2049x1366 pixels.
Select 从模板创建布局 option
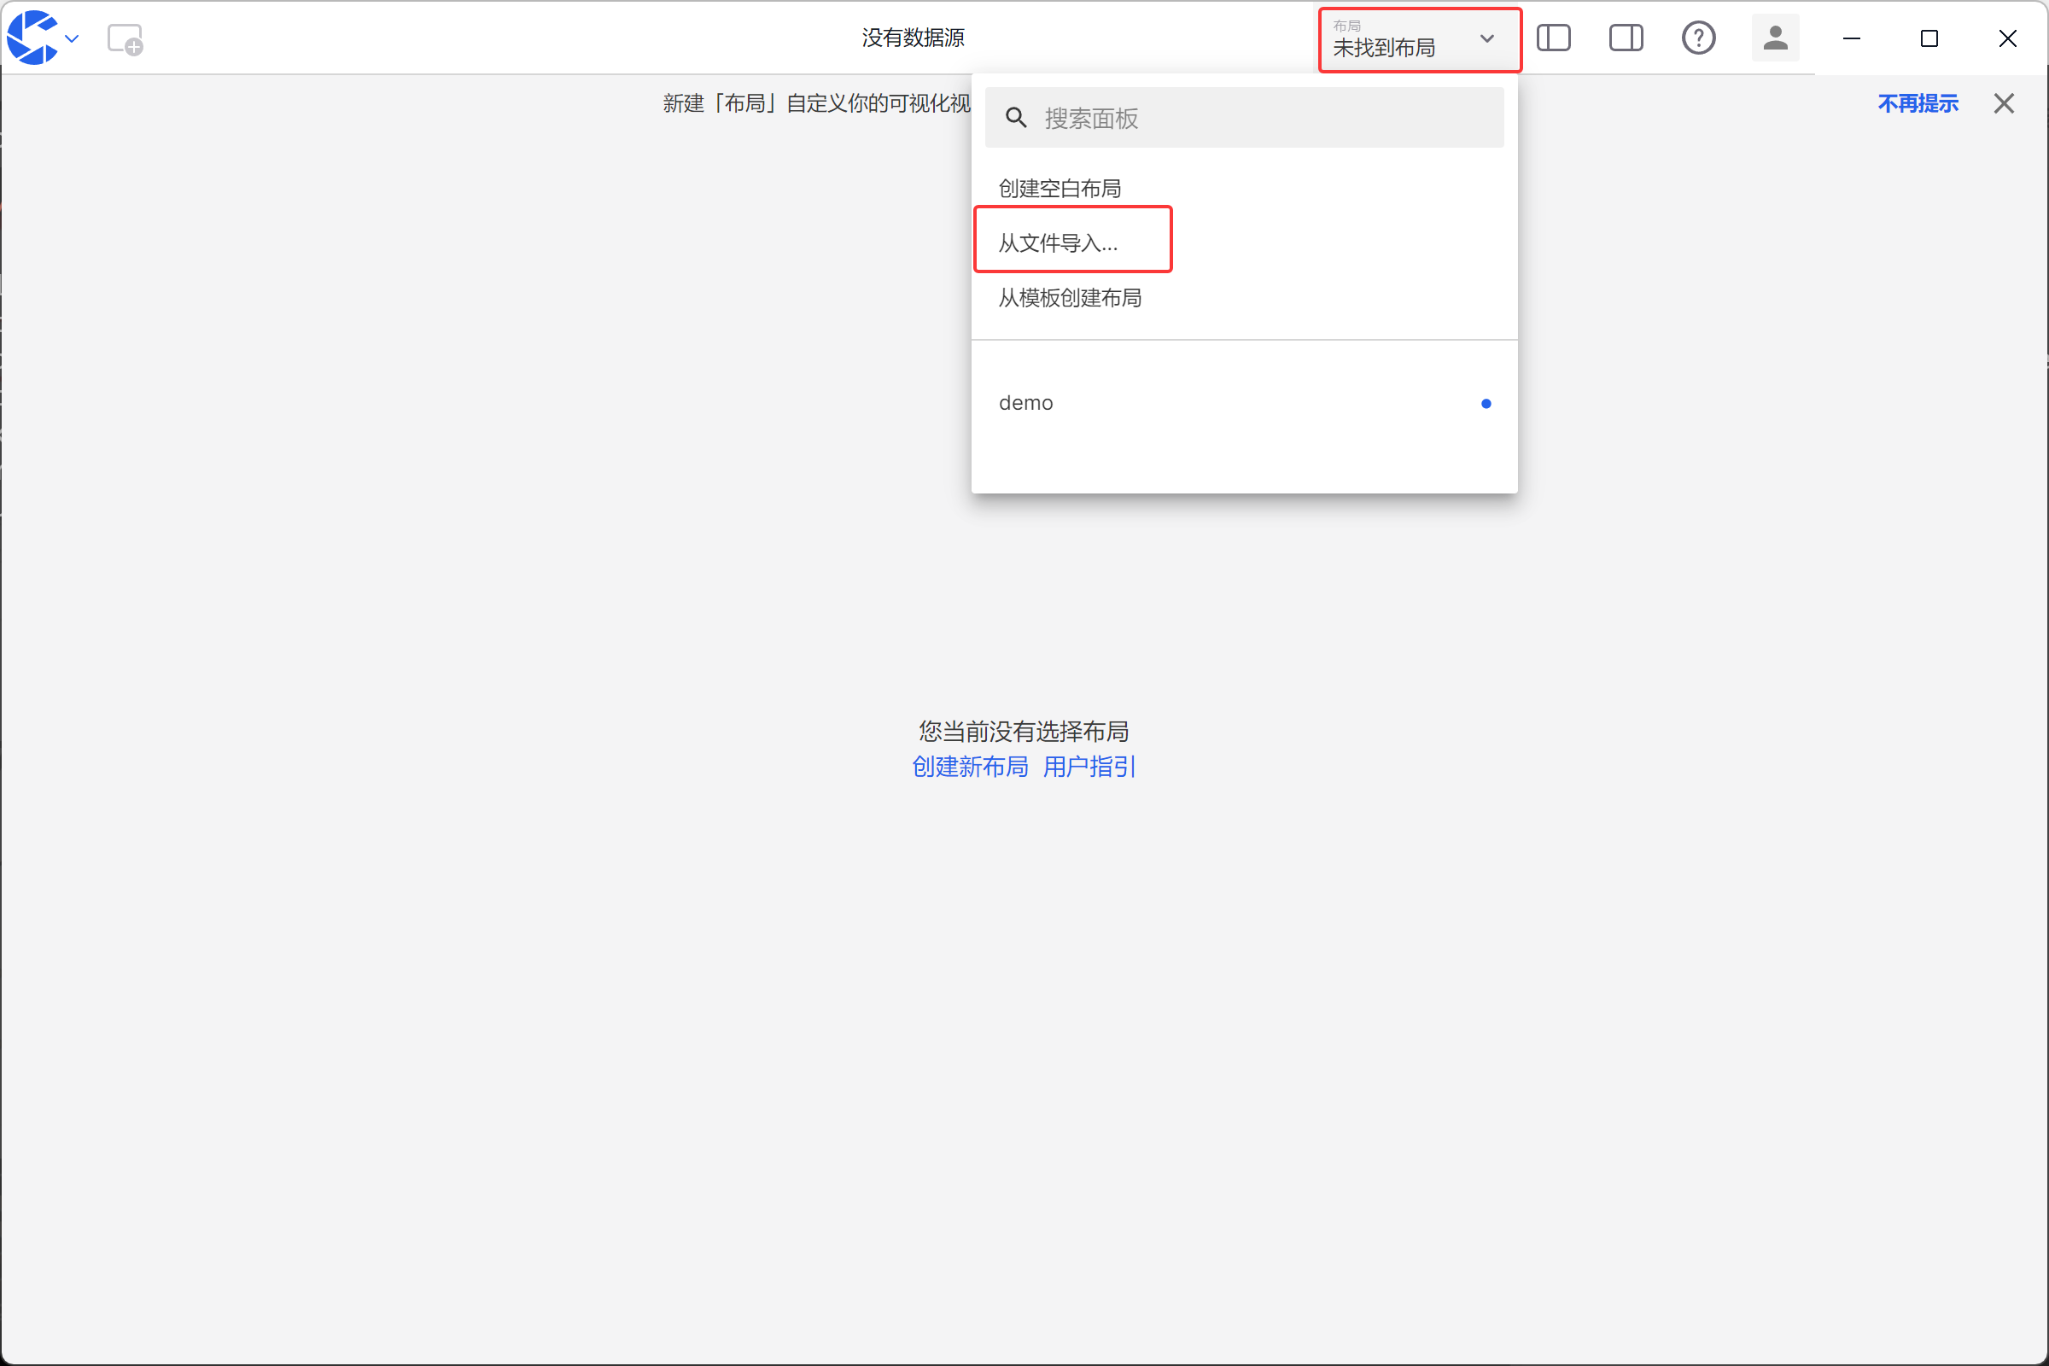[x=1070, y=298]
